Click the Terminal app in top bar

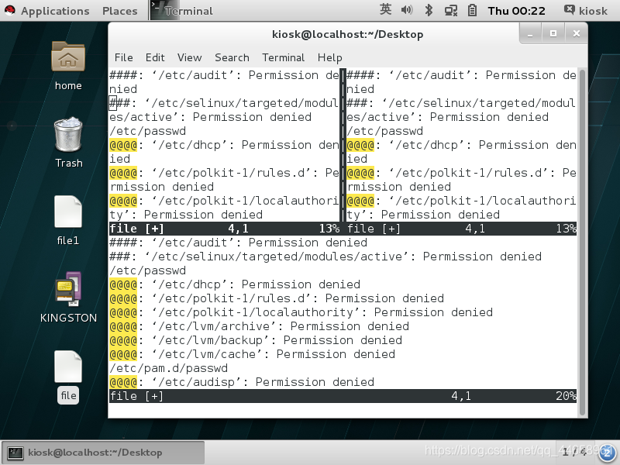[x=182, y=11]
